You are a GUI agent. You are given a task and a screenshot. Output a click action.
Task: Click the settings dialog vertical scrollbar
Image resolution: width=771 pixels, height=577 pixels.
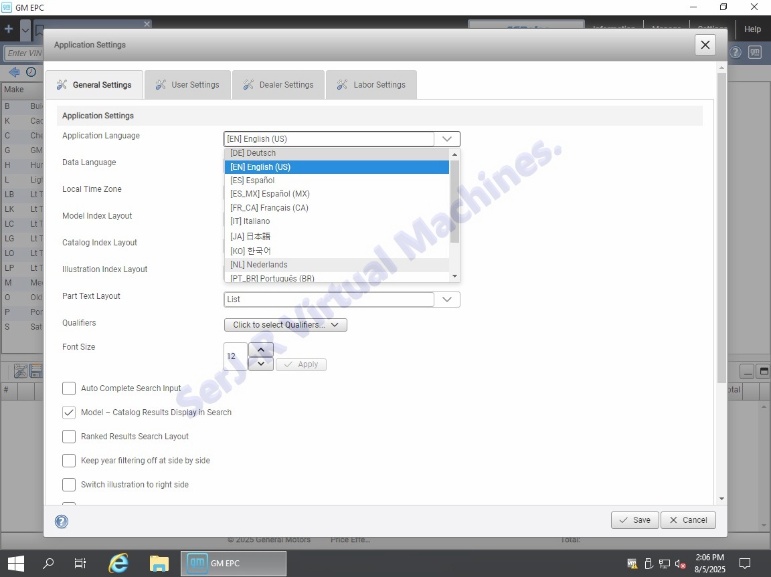click(x=721, y=227)
